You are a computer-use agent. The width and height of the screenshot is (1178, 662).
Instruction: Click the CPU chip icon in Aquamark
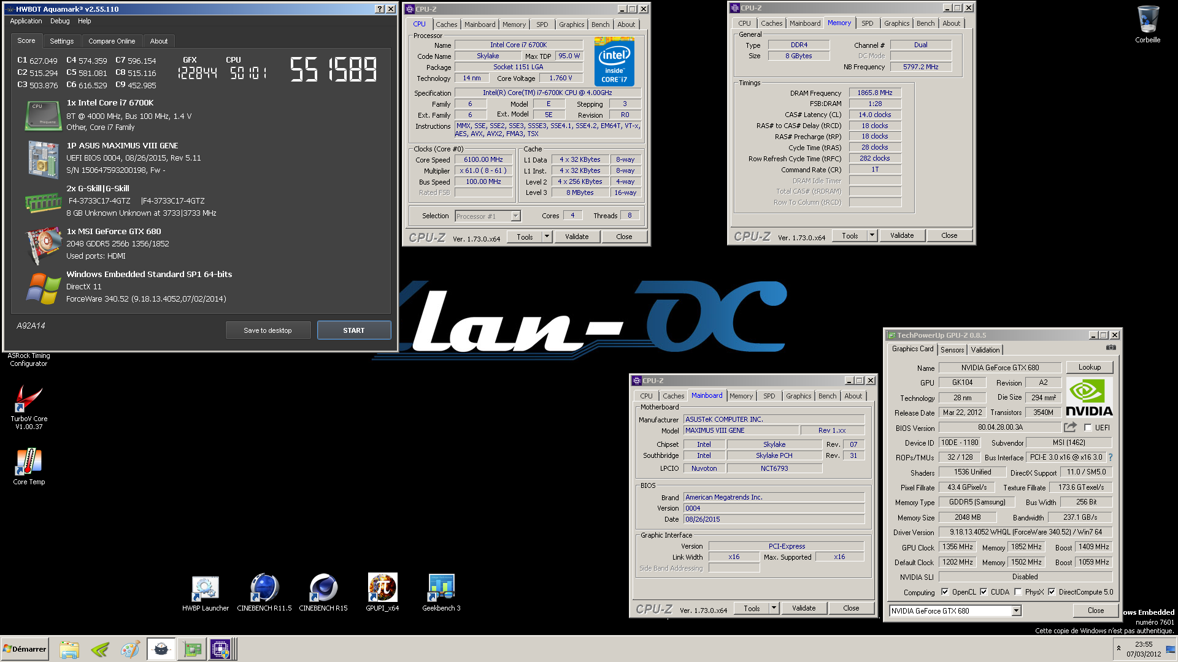[42, 115]
